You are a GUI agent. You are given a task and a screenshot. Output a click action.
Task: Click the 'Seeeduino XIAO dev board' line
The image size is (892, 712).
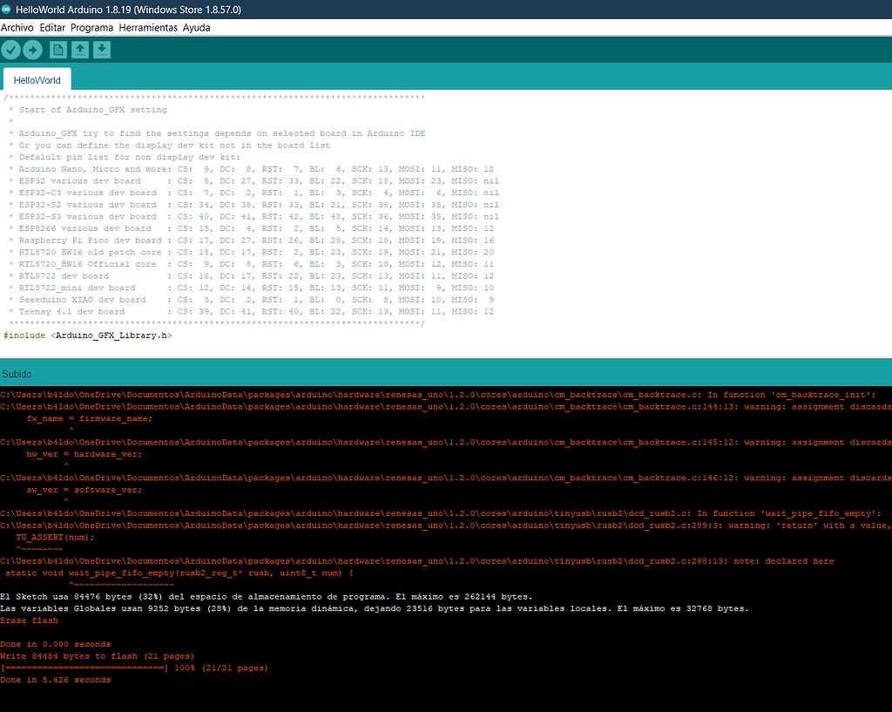pos(252,300)
